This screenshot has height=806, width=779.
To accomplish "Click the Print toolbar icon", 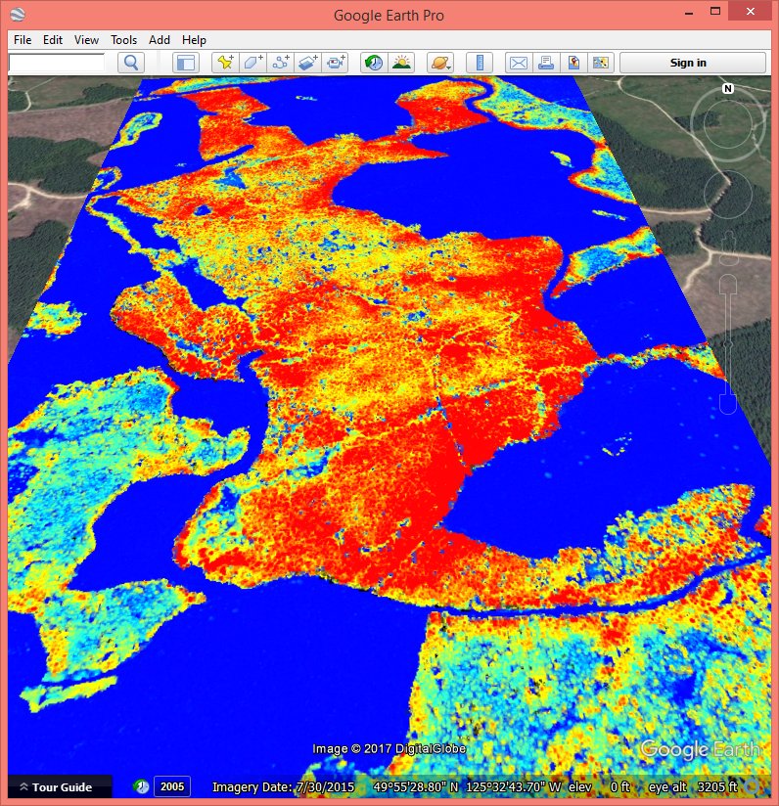I will (x=546, y=63).
